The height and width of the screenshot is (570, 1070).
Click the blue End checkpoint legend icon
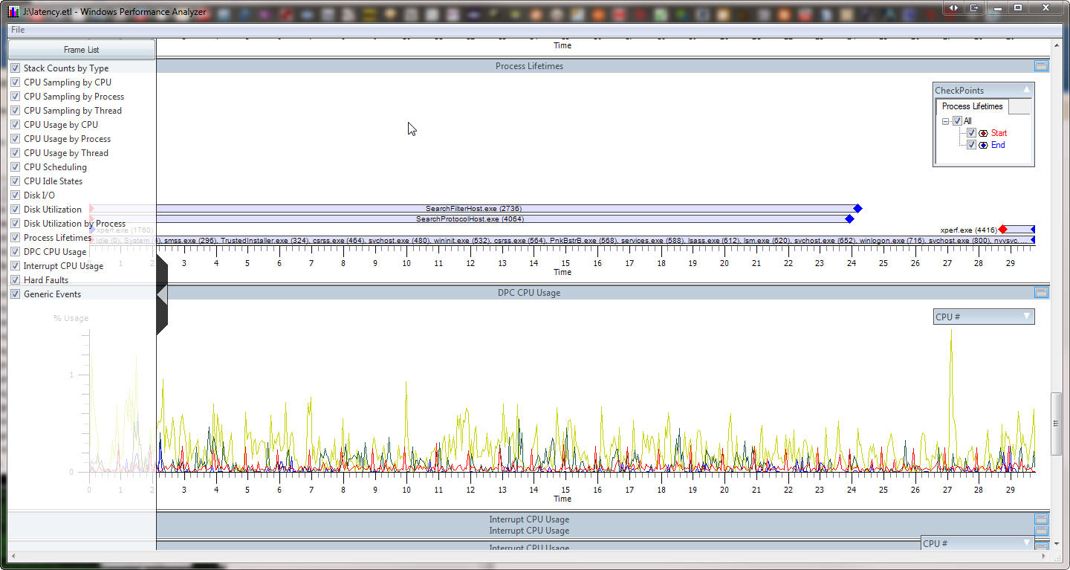click(x=984, y=145)
